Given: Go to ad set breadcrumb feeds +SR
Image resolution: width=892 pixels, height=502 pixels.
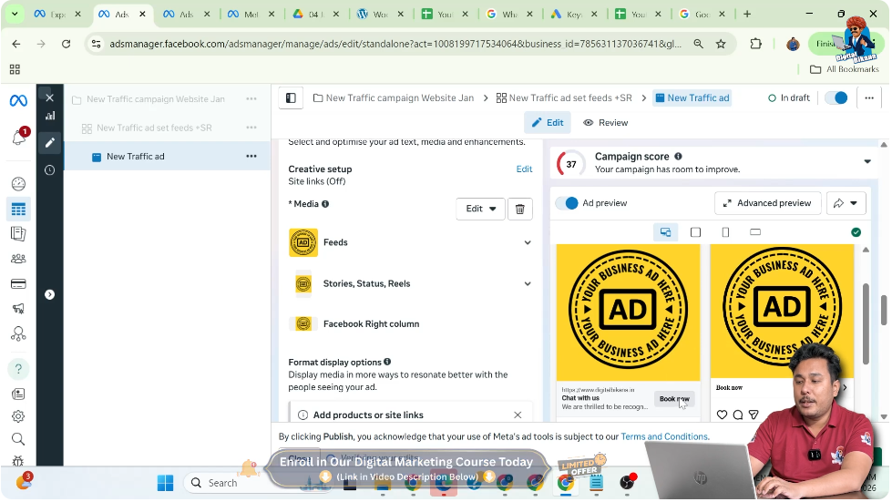Looking at the screenshot, I should point(564,98).
